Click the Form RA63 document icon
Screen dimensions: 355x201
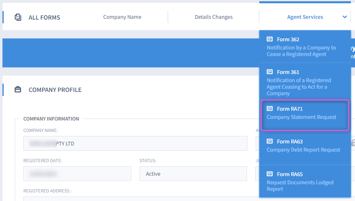click(x=270, y=141)
